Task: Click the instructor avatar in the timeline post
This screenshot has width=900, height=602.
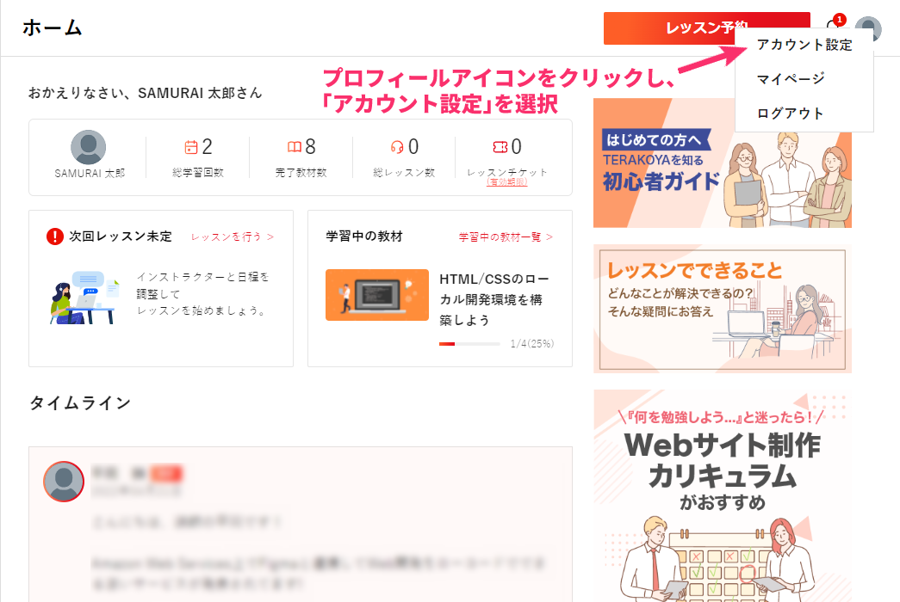Action: tap(64, 482)
